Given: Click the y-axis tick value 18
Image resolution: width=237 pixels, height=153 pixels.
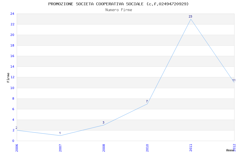Looking at the screenshot, I should 12,46.
